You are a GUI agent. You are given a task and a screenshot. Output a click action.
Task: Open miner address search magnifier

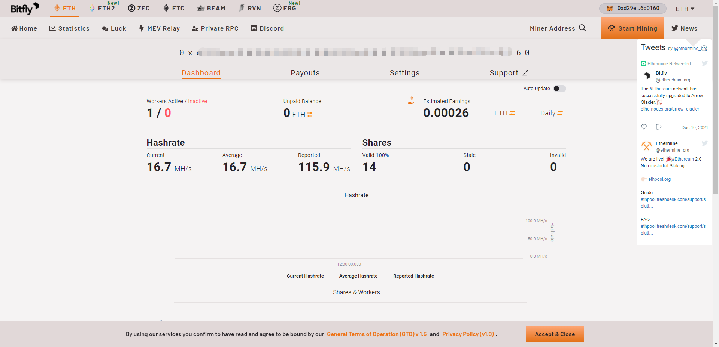click(x=582, y=28)
